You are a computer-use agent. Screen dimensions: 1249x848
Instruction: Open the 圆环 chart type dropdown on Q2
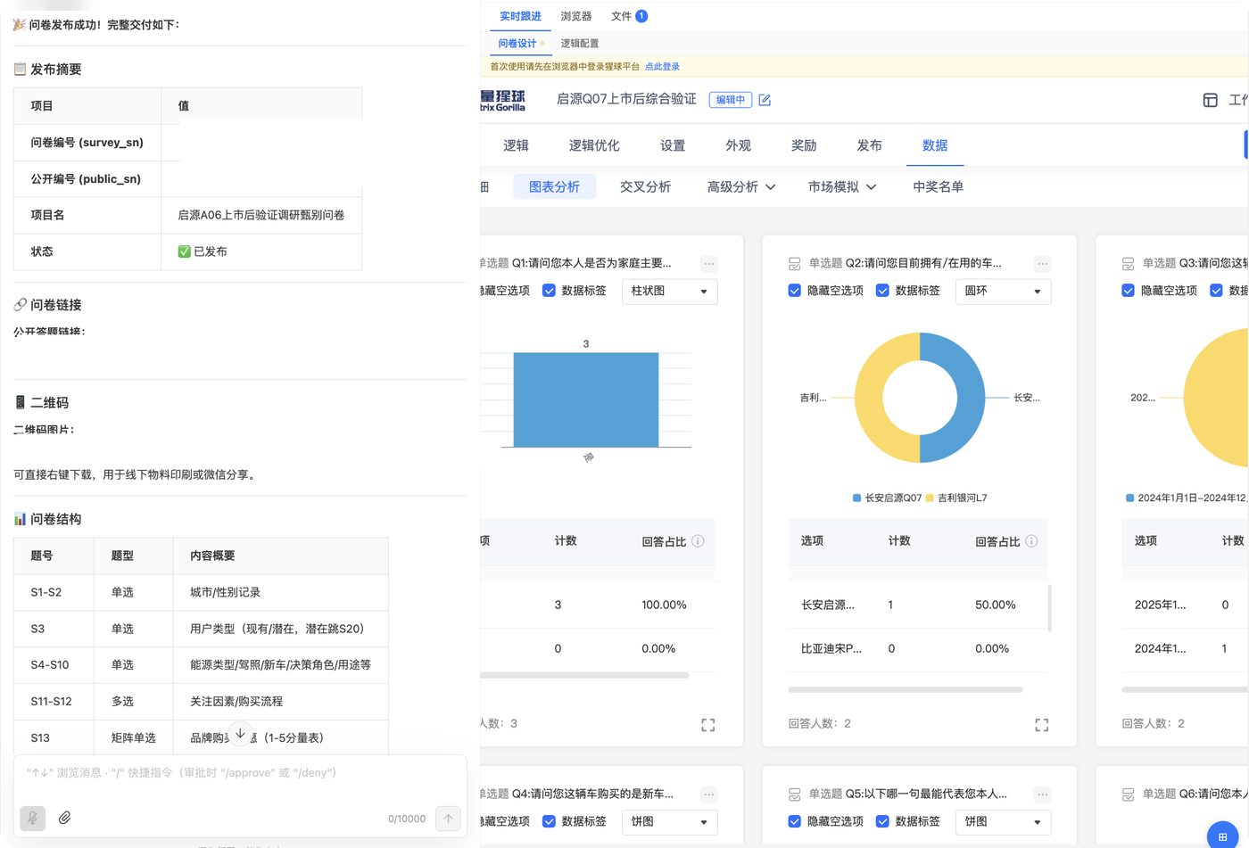point(1004,292)
